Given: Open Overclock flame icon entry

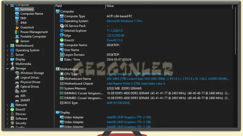Looking at the screenshot, I should [x=17, y=27].
